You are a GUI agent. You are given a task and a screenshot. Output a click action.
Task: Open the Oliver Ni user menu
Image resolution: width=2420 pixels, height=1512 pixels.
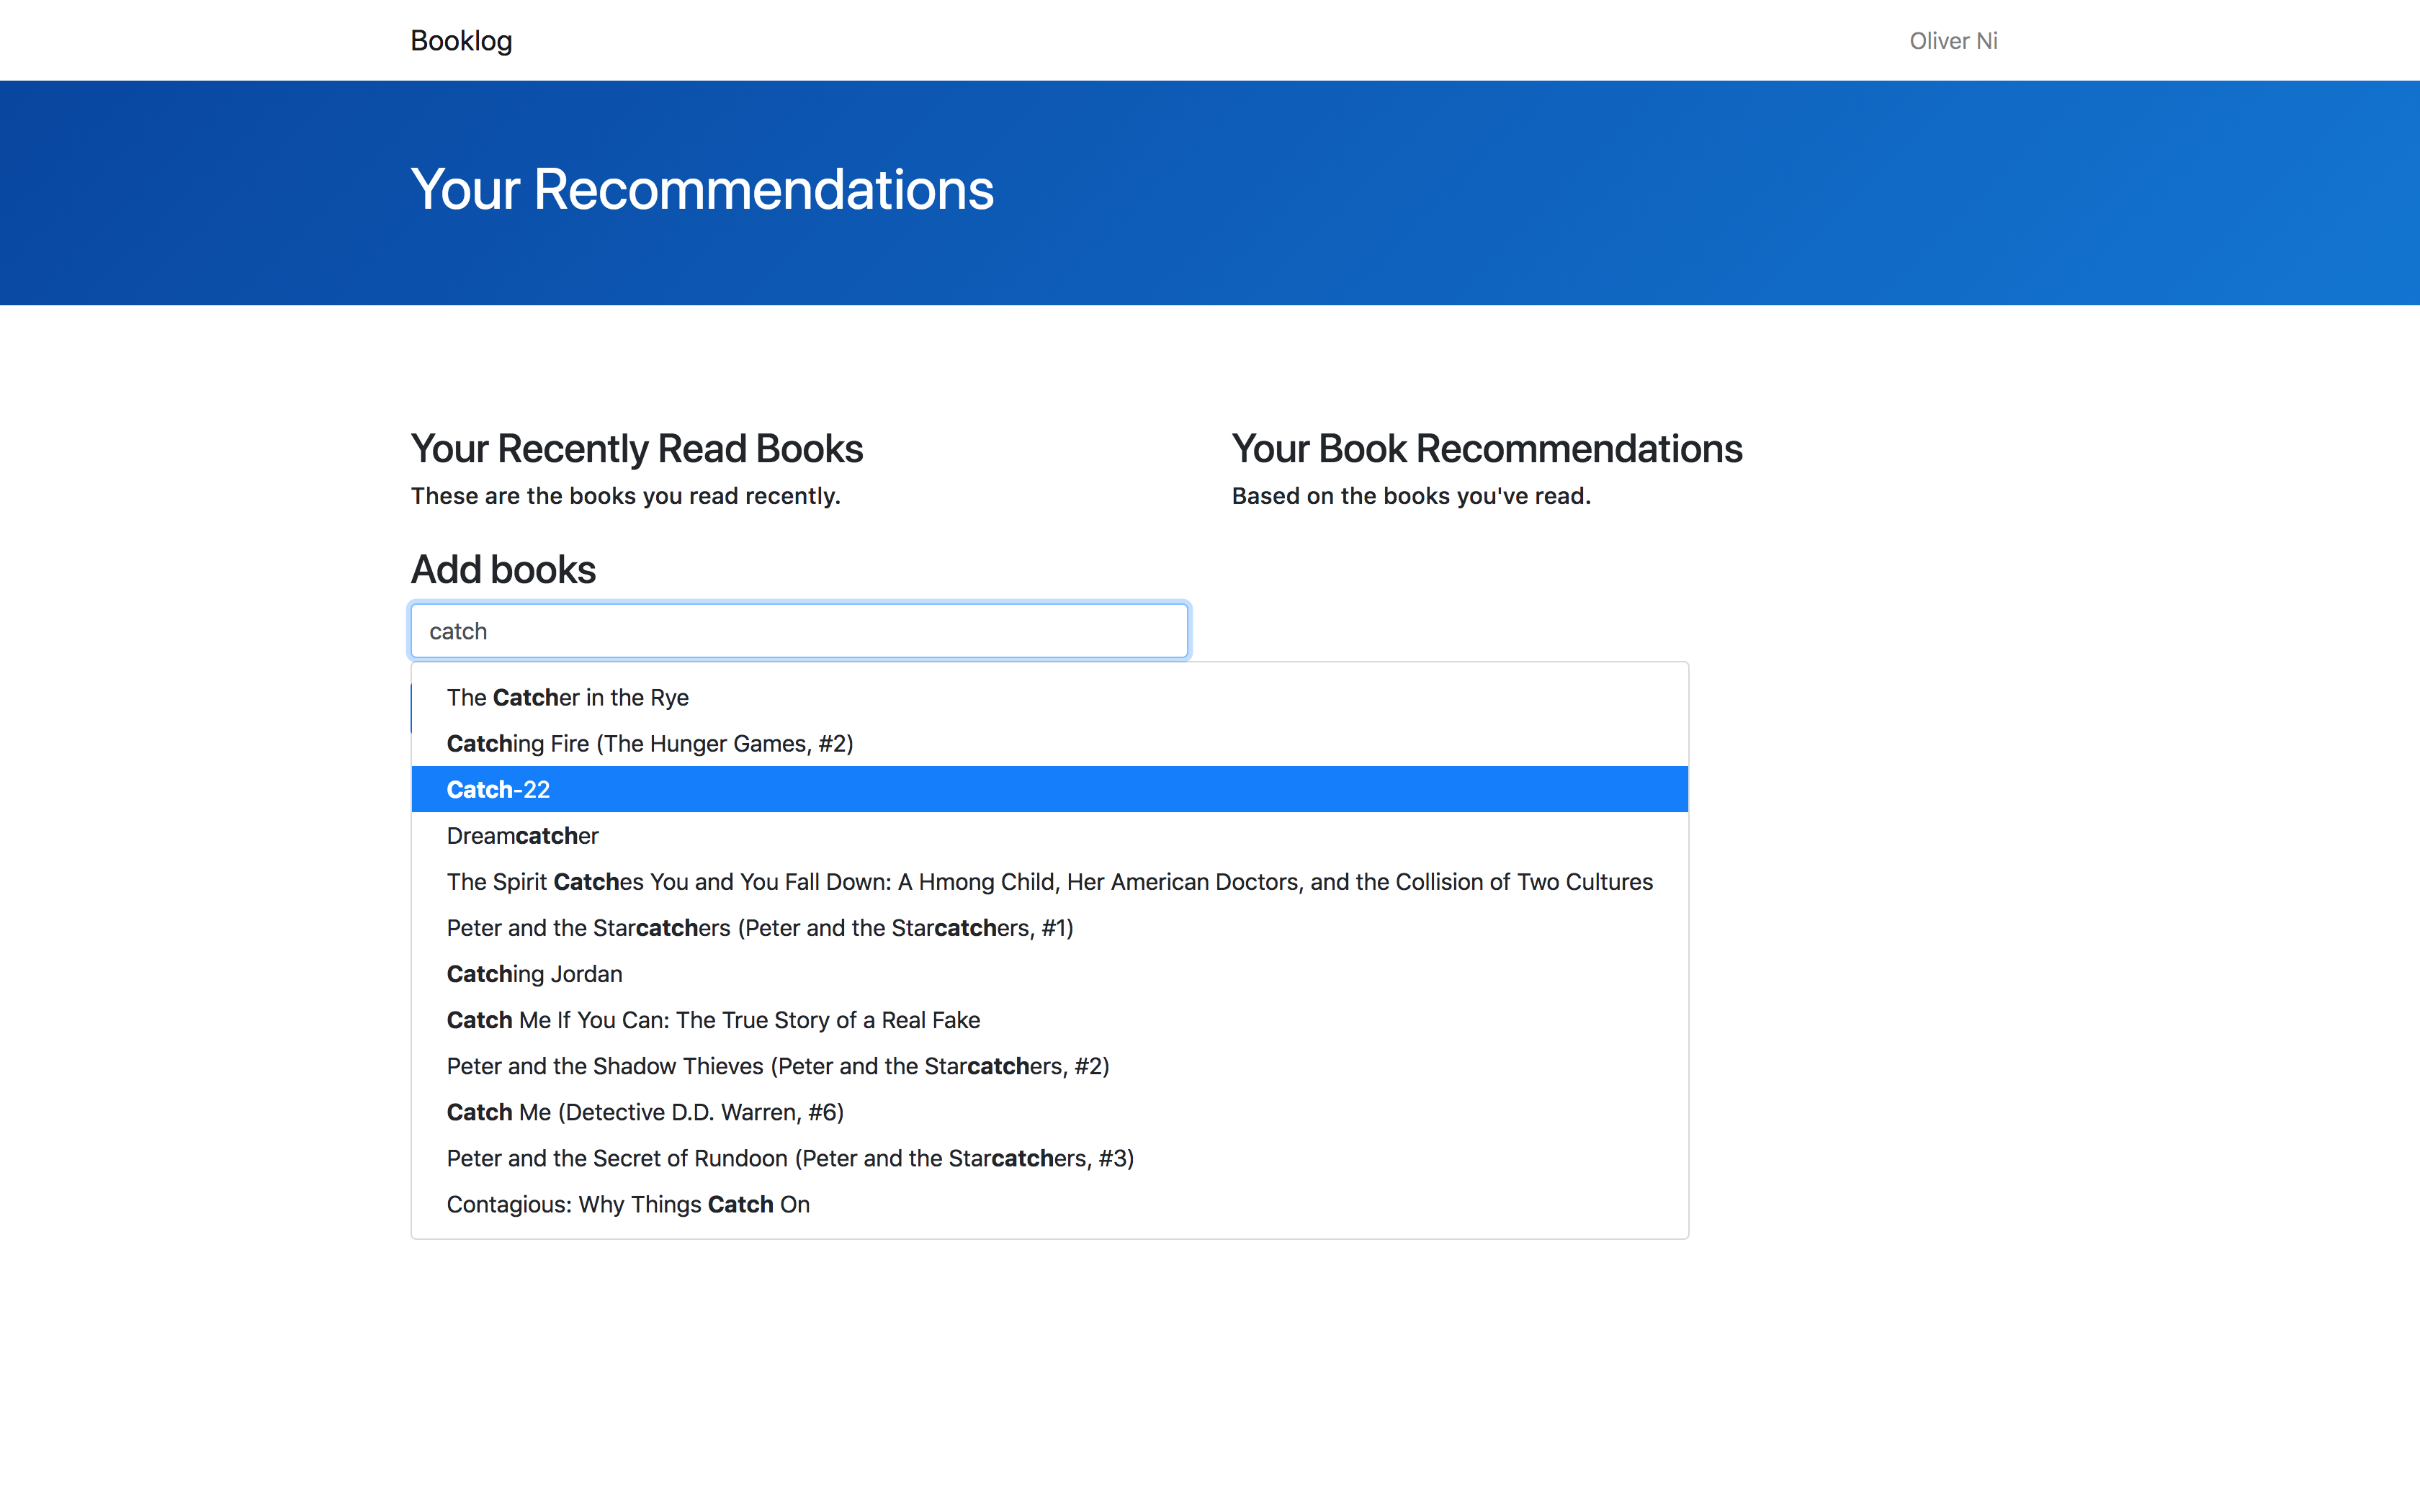(1952, 41)
